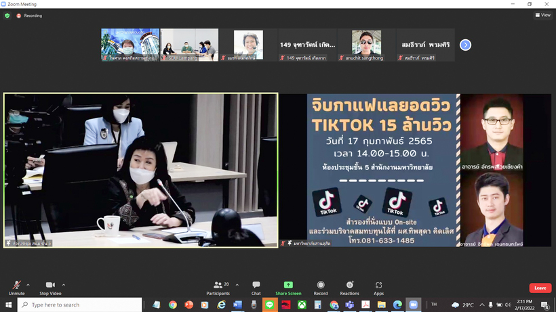Switch the TH input language indicator

(x=434, y=305)
